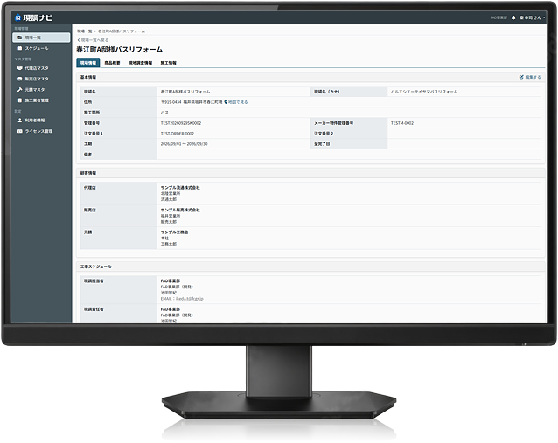Click the メーカー物件管理番号 label
The image size is (558, 443).
coord(333,123)
